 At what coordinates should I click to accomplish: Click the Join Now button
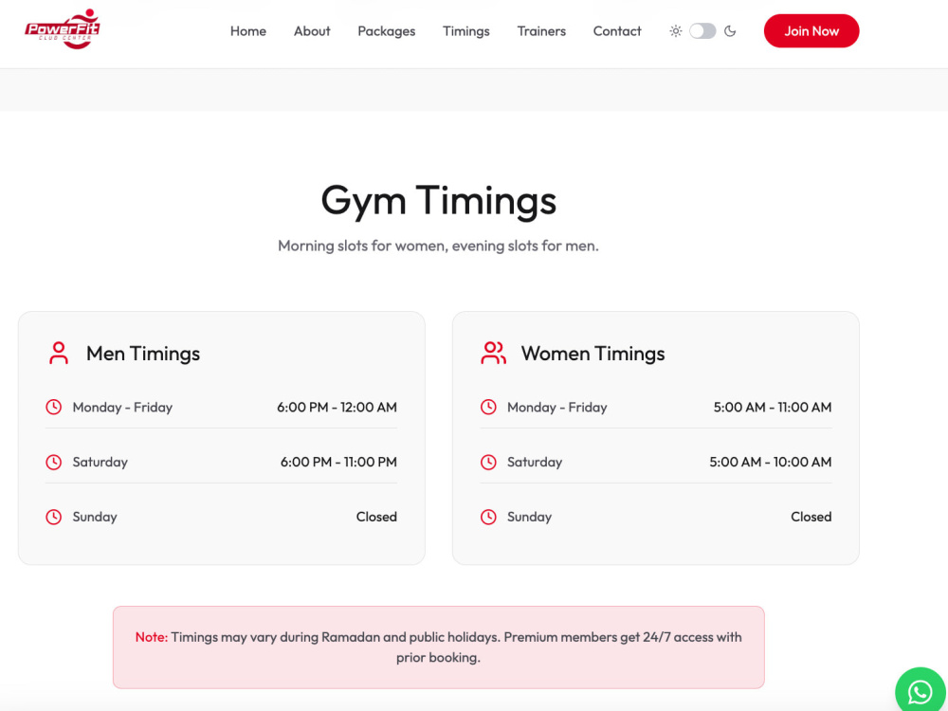(811, 31)
